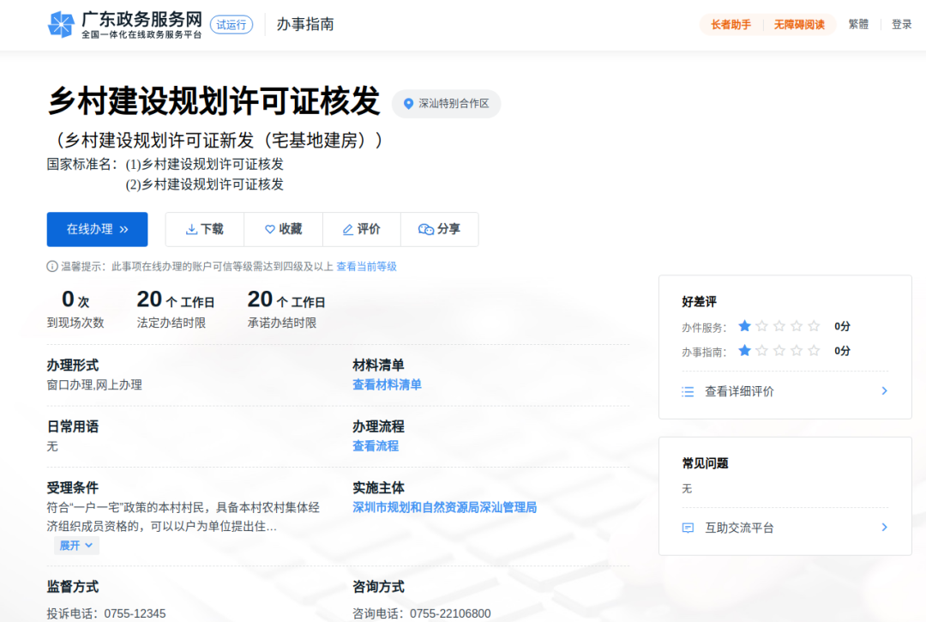Open 办事指南 in header
926x622 pixels.
[x=305, y=25]
